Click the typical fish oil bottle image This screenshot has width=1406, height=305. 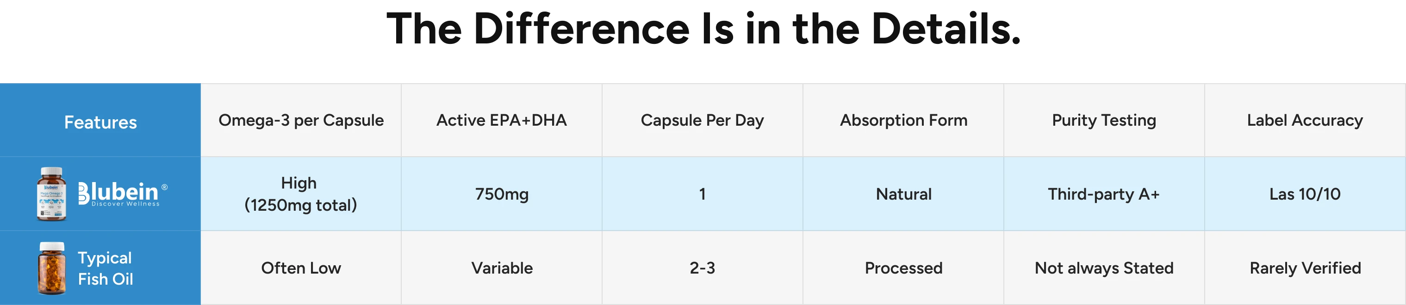tap(52, 268)
